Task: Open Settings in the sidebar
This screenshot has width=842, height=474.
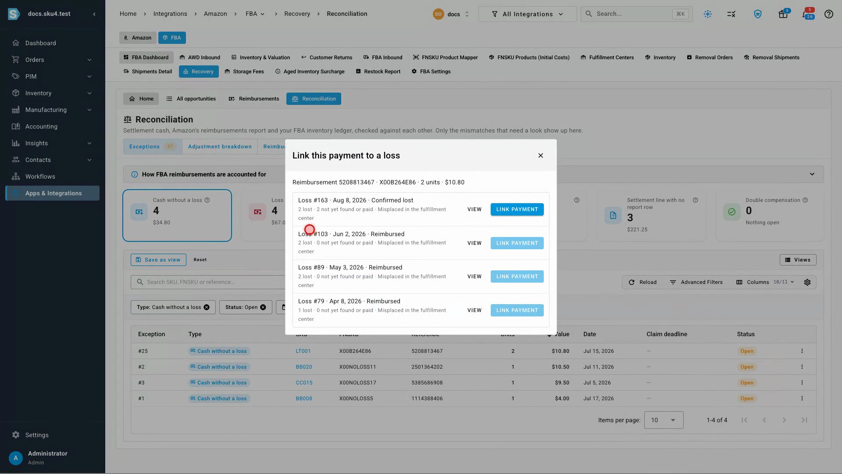Action: (x=37, y=435)
